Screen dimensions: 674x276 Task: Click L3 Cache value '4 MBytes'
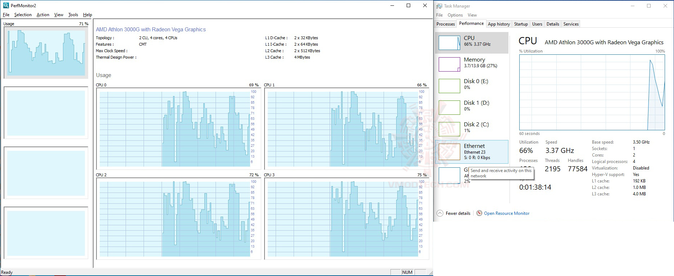[x=302, y=57]
